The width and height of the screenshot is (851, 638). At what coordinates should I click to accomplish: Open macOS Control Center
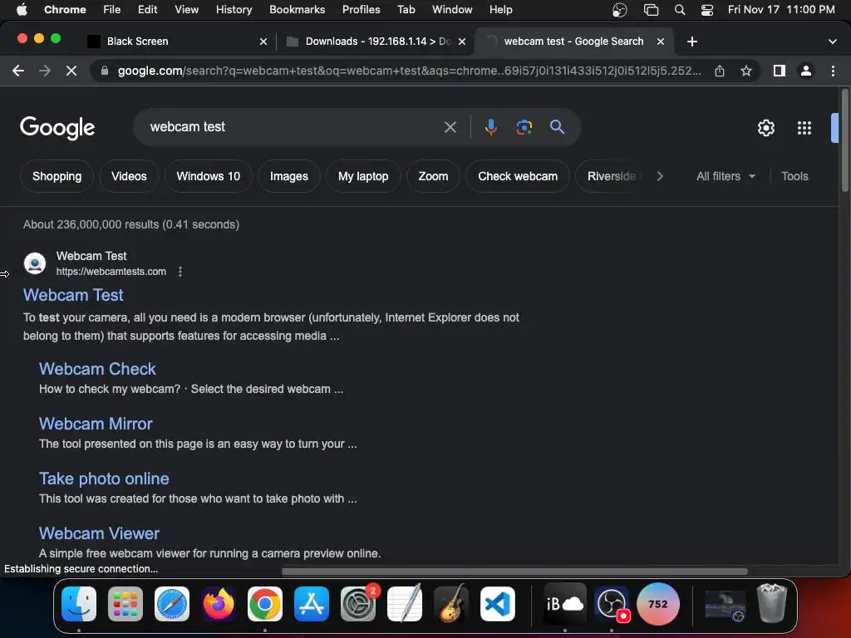click(707, 10)
